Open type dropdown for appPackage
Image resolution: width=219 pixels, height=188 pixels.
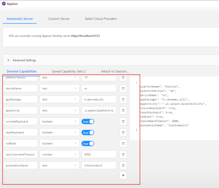point(60,99)
